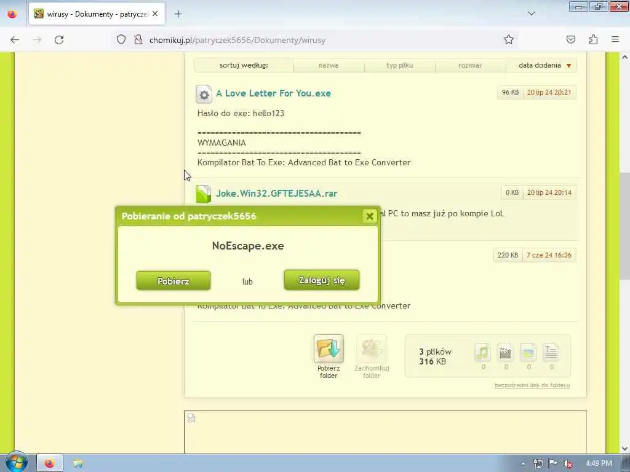Open the Extensions puzzle icon

click(593, 39)
